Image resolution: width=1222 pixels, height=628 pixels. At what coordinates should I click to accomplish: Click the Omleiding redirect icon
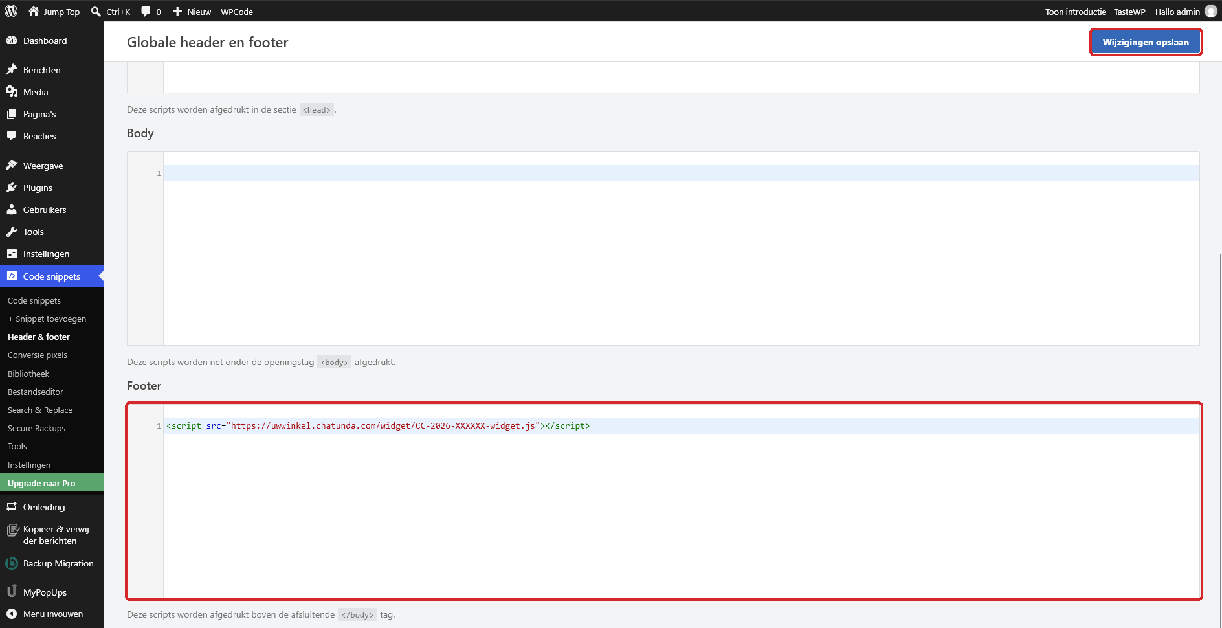(12, 506)
